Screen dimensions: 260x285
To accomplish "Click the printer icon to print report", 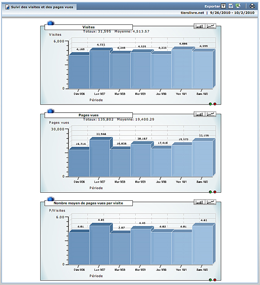I will click(x=252, y=6).
